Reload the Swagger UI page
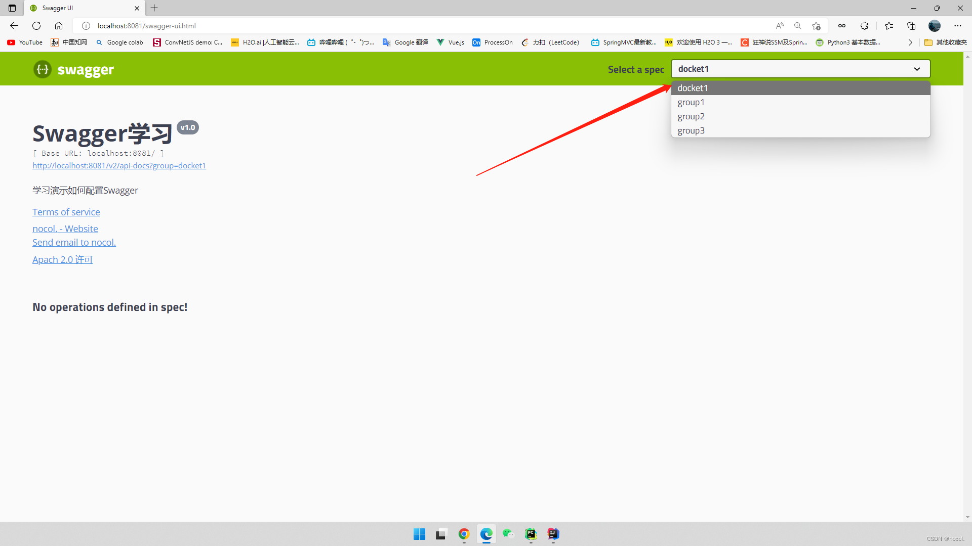The width and height of the screenshot is (972, 546). (36, 26)
